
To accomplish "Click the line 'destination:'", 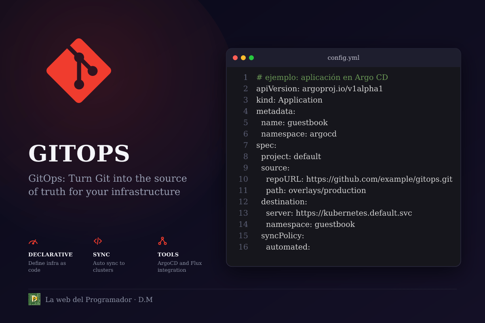I will [x=284, y=202].
